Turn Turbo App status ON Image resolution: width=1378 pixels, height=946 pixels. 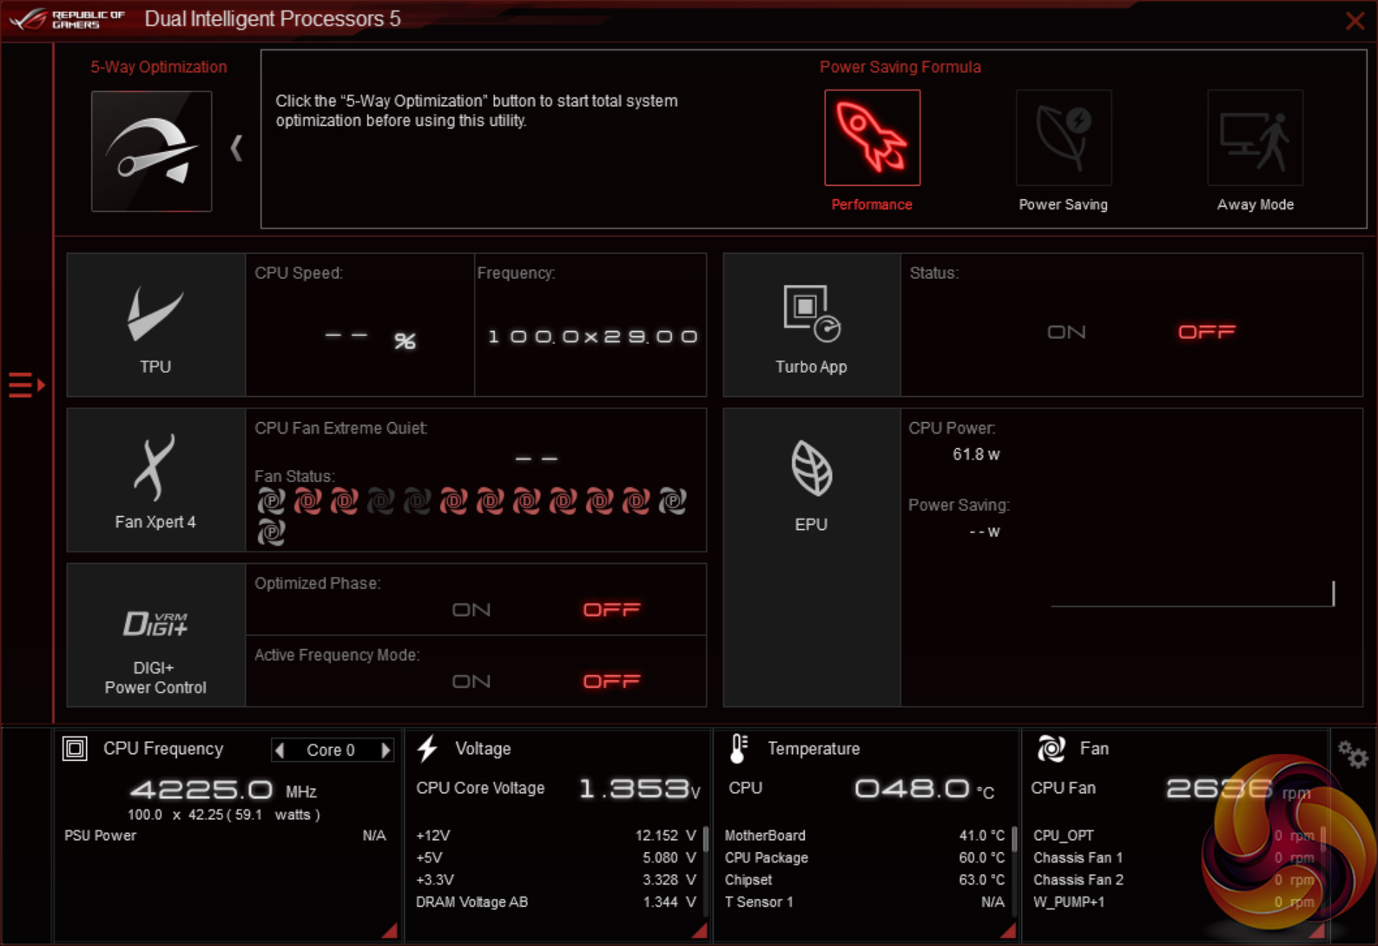click(1066, 332)
